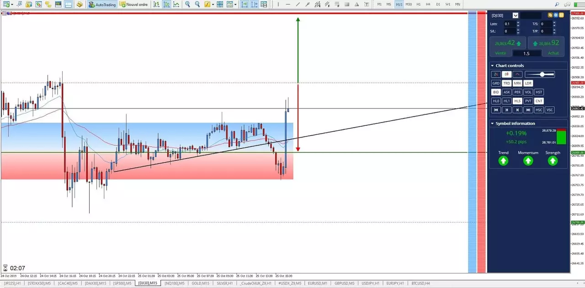Select the horizontal line drawing tool
Image resolution: width=585 pixels, height=288 pixels.
[x=288, y=4]
